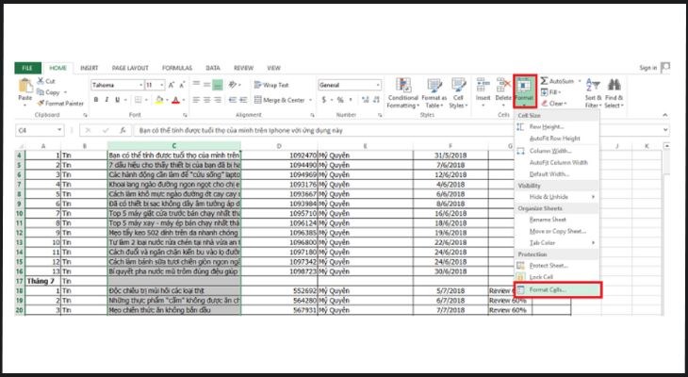Click the Sign in link
This screenshot has width=688, height=377.
point(647,68)
